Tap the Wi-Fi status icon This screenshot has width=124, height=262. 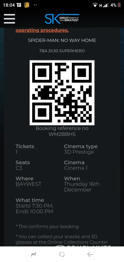pos(95,5)
